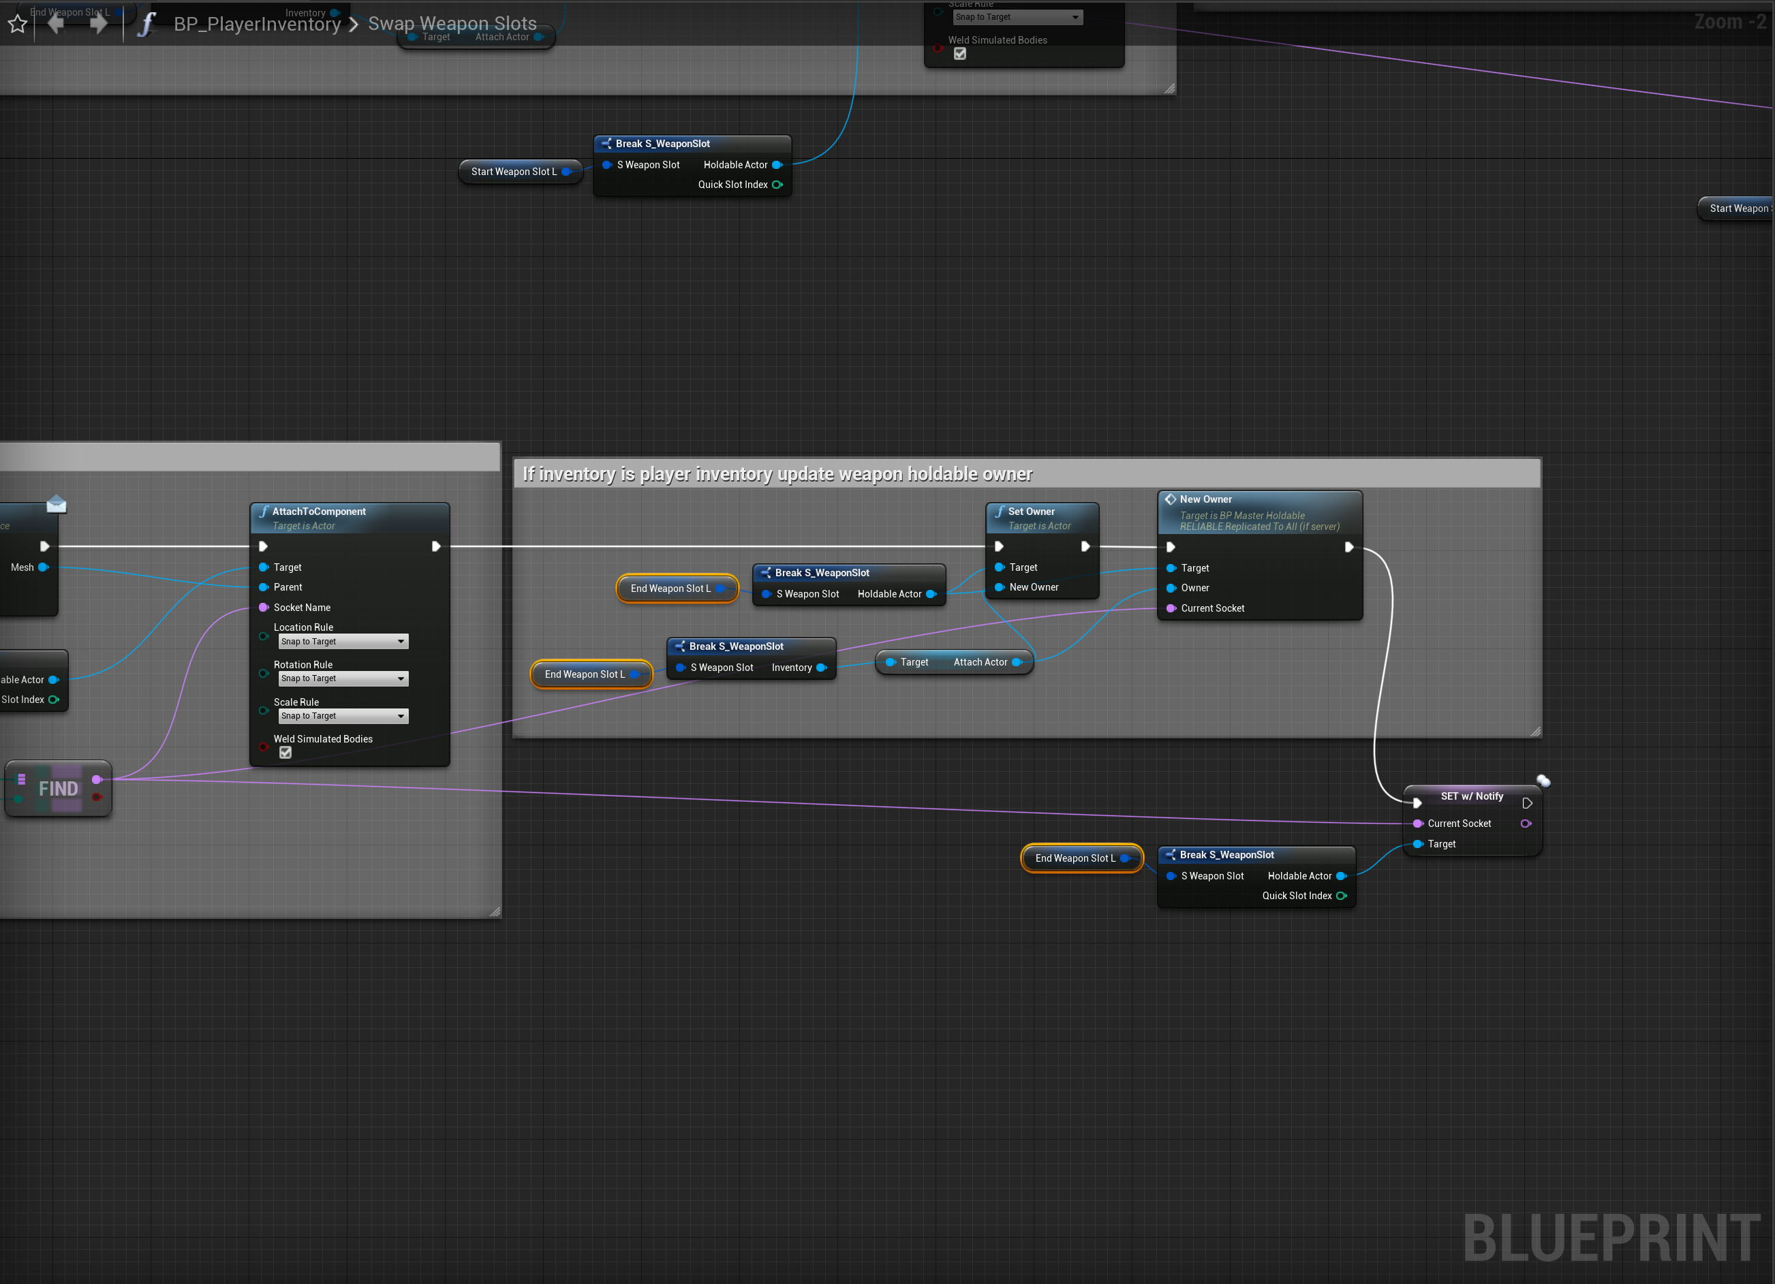Select the Start Weapon Slot L variable node
1775x1284 pixels.
pyautogui.click(x=514, y=172)
